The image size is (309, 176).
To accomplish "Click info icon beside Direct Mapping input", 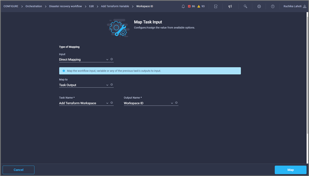I will (x=112, y=60).
